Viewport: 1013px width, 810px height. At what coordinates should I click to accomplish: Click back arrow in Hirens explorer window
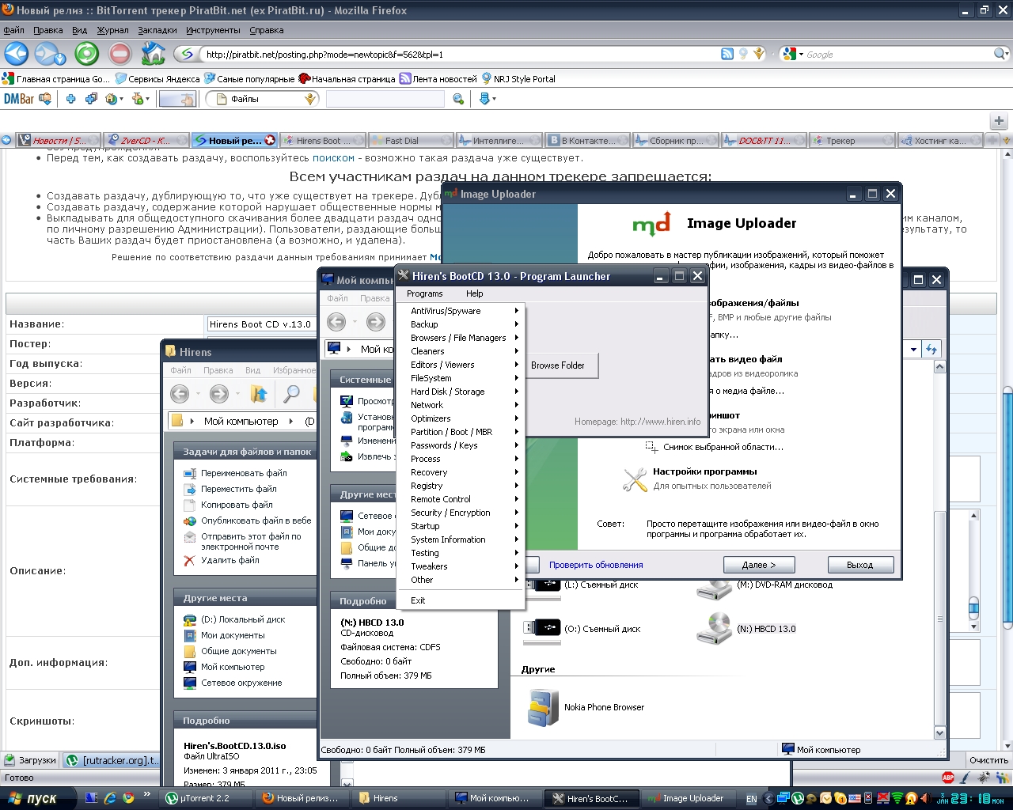click(x=180, y=393)
